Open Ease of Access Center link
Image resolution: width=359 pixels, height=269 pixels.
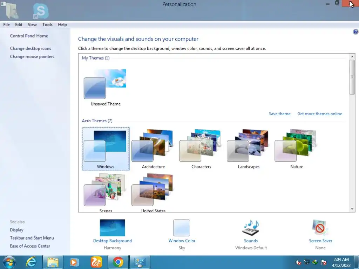(30, 246)
